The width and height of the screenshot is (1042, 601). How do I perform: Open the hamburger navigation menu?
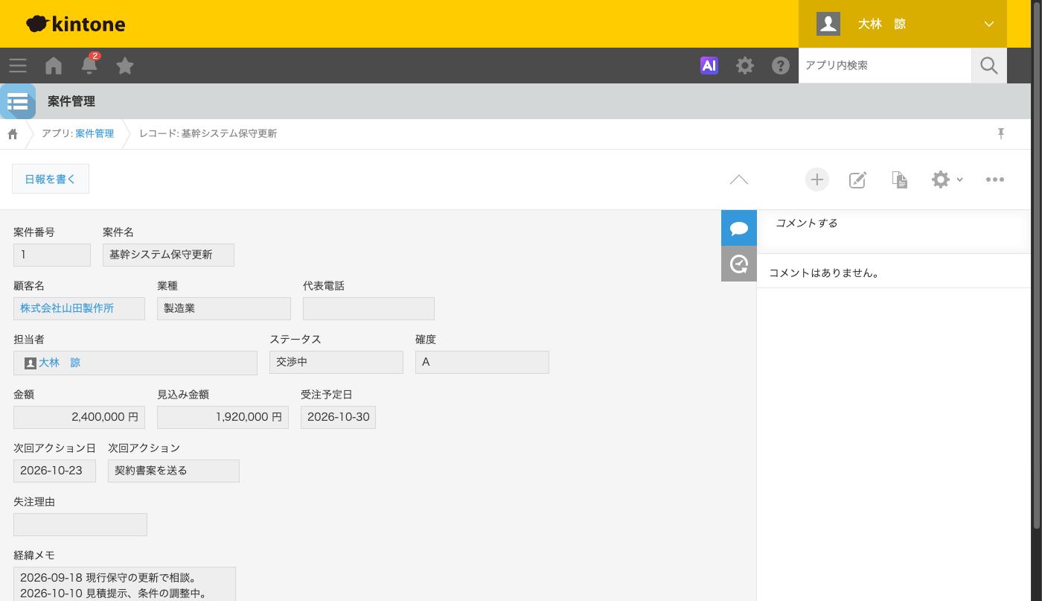coord(18,66)
